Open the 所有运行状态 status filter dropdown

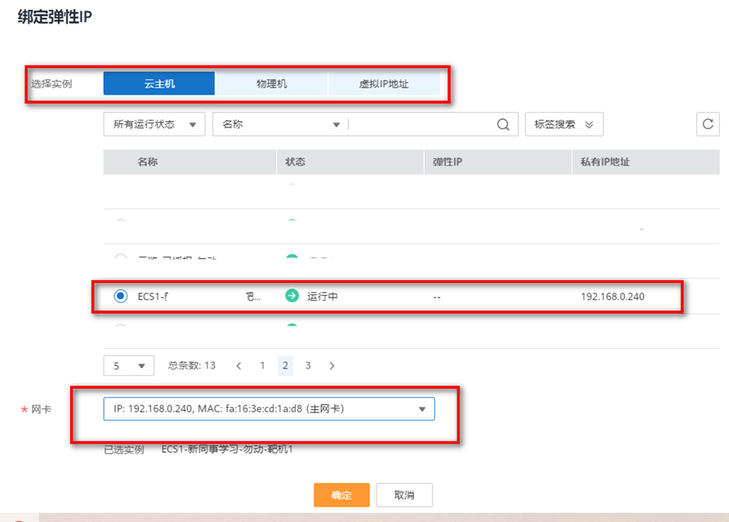click(153, 125)
